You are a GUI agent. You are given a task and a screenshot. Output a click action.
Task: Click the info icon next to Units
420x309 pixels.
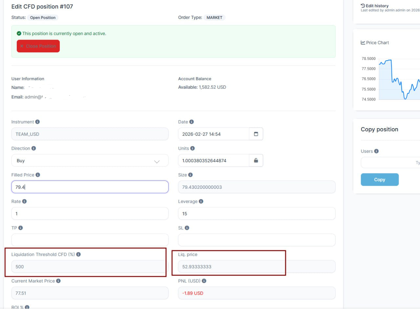click(192, 148)
